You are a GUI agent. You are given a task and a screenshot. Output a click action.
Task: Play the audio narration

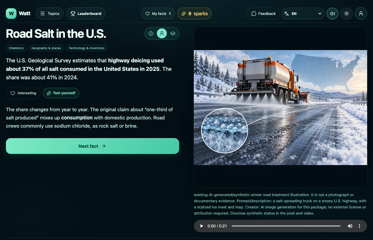pos(201,226)
